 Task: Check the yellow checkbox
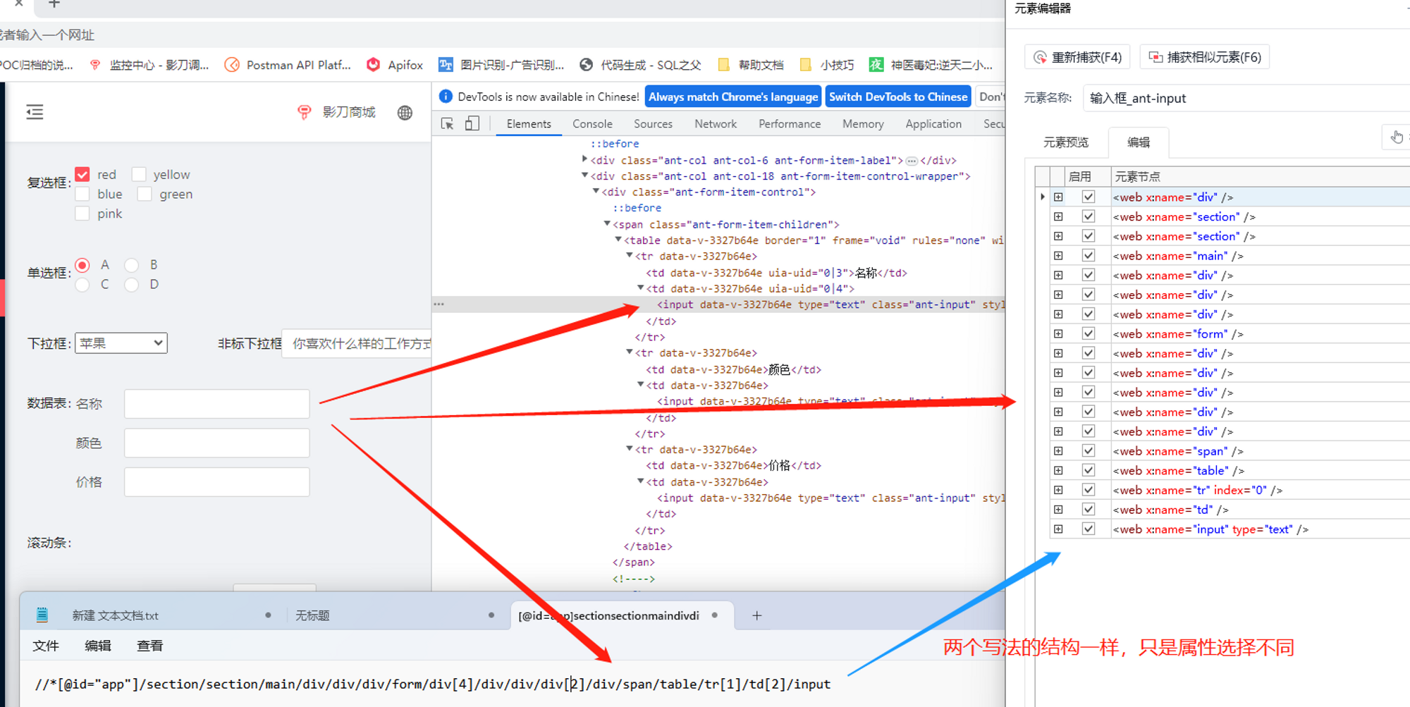click(x=139, y=174)
